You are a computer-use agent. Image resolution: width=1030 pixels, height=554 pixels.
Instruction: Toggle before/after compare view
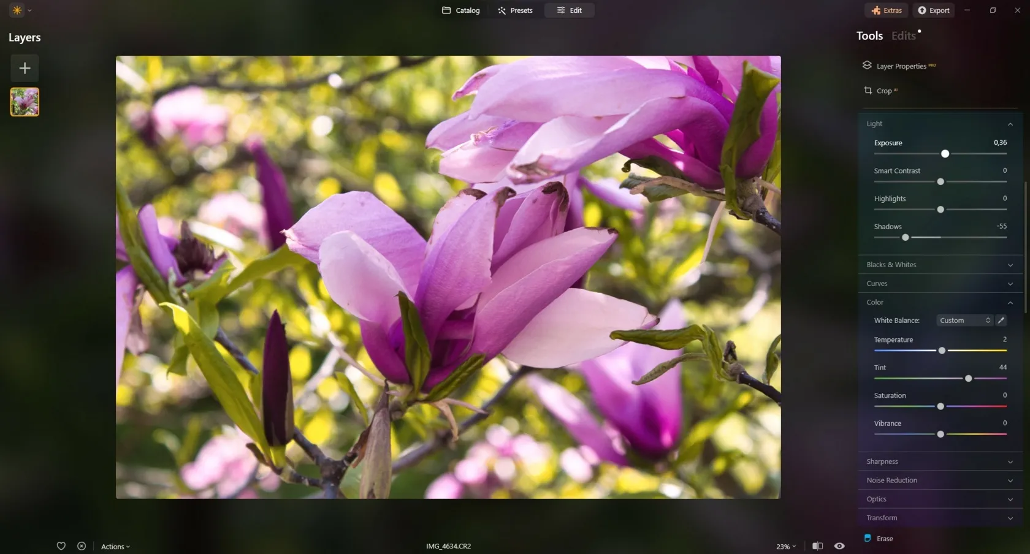click(817, 546)
